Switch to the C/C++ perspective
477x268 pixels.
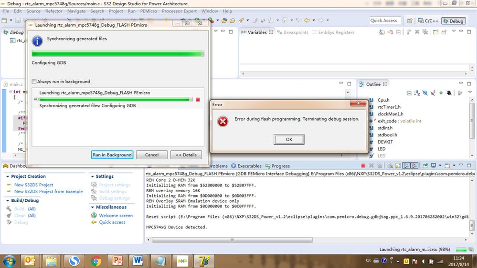428,21
